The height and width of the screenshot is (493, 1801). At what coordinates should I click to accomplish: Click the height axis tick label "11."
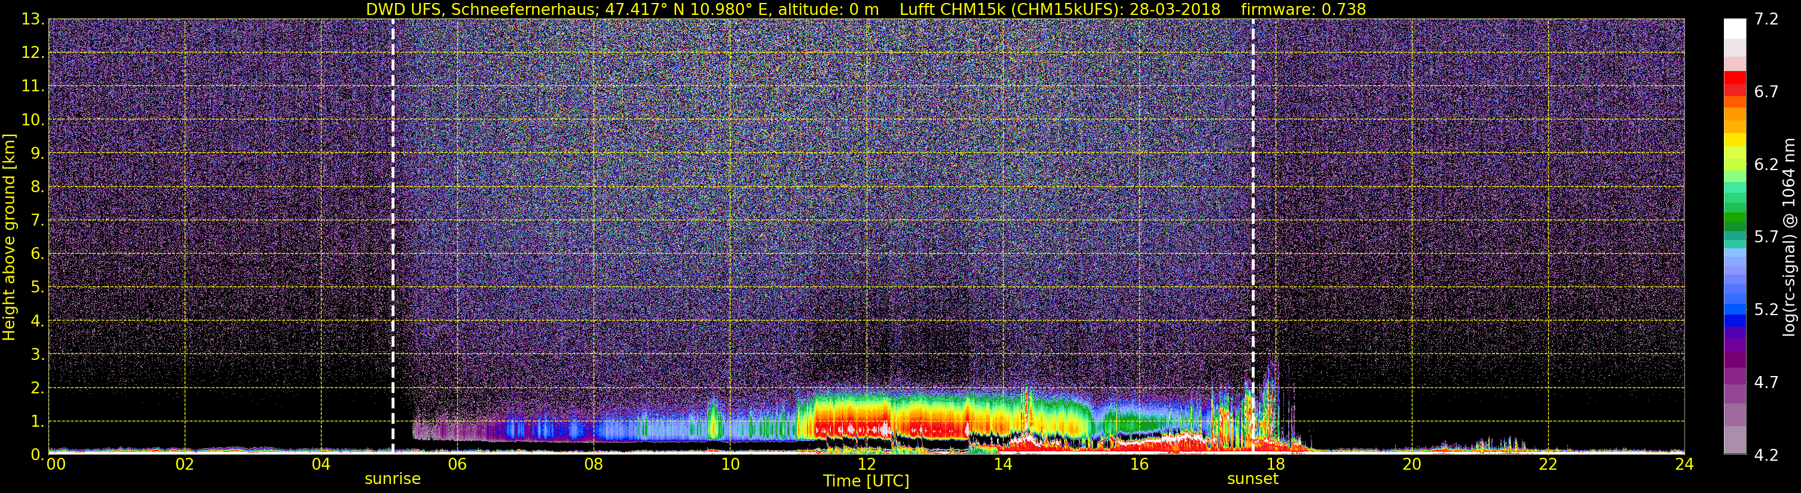[x=33, y=87]
